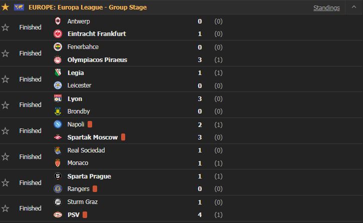Click the PSV club logo

[58, 215]
